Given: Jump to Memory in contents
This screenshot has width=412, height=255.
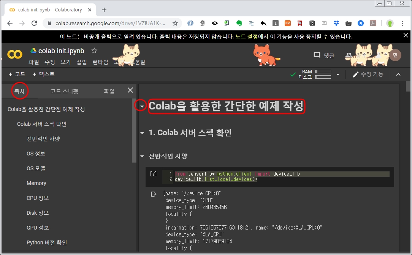Looking at the screenshot, I should [x=36, y=183].
